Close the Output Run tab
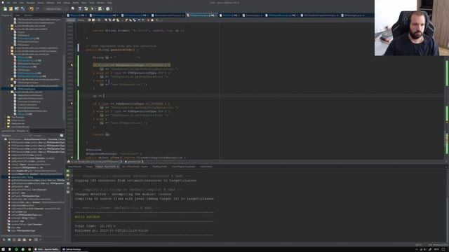The image size is (449, 252). [x=117, y=167]
